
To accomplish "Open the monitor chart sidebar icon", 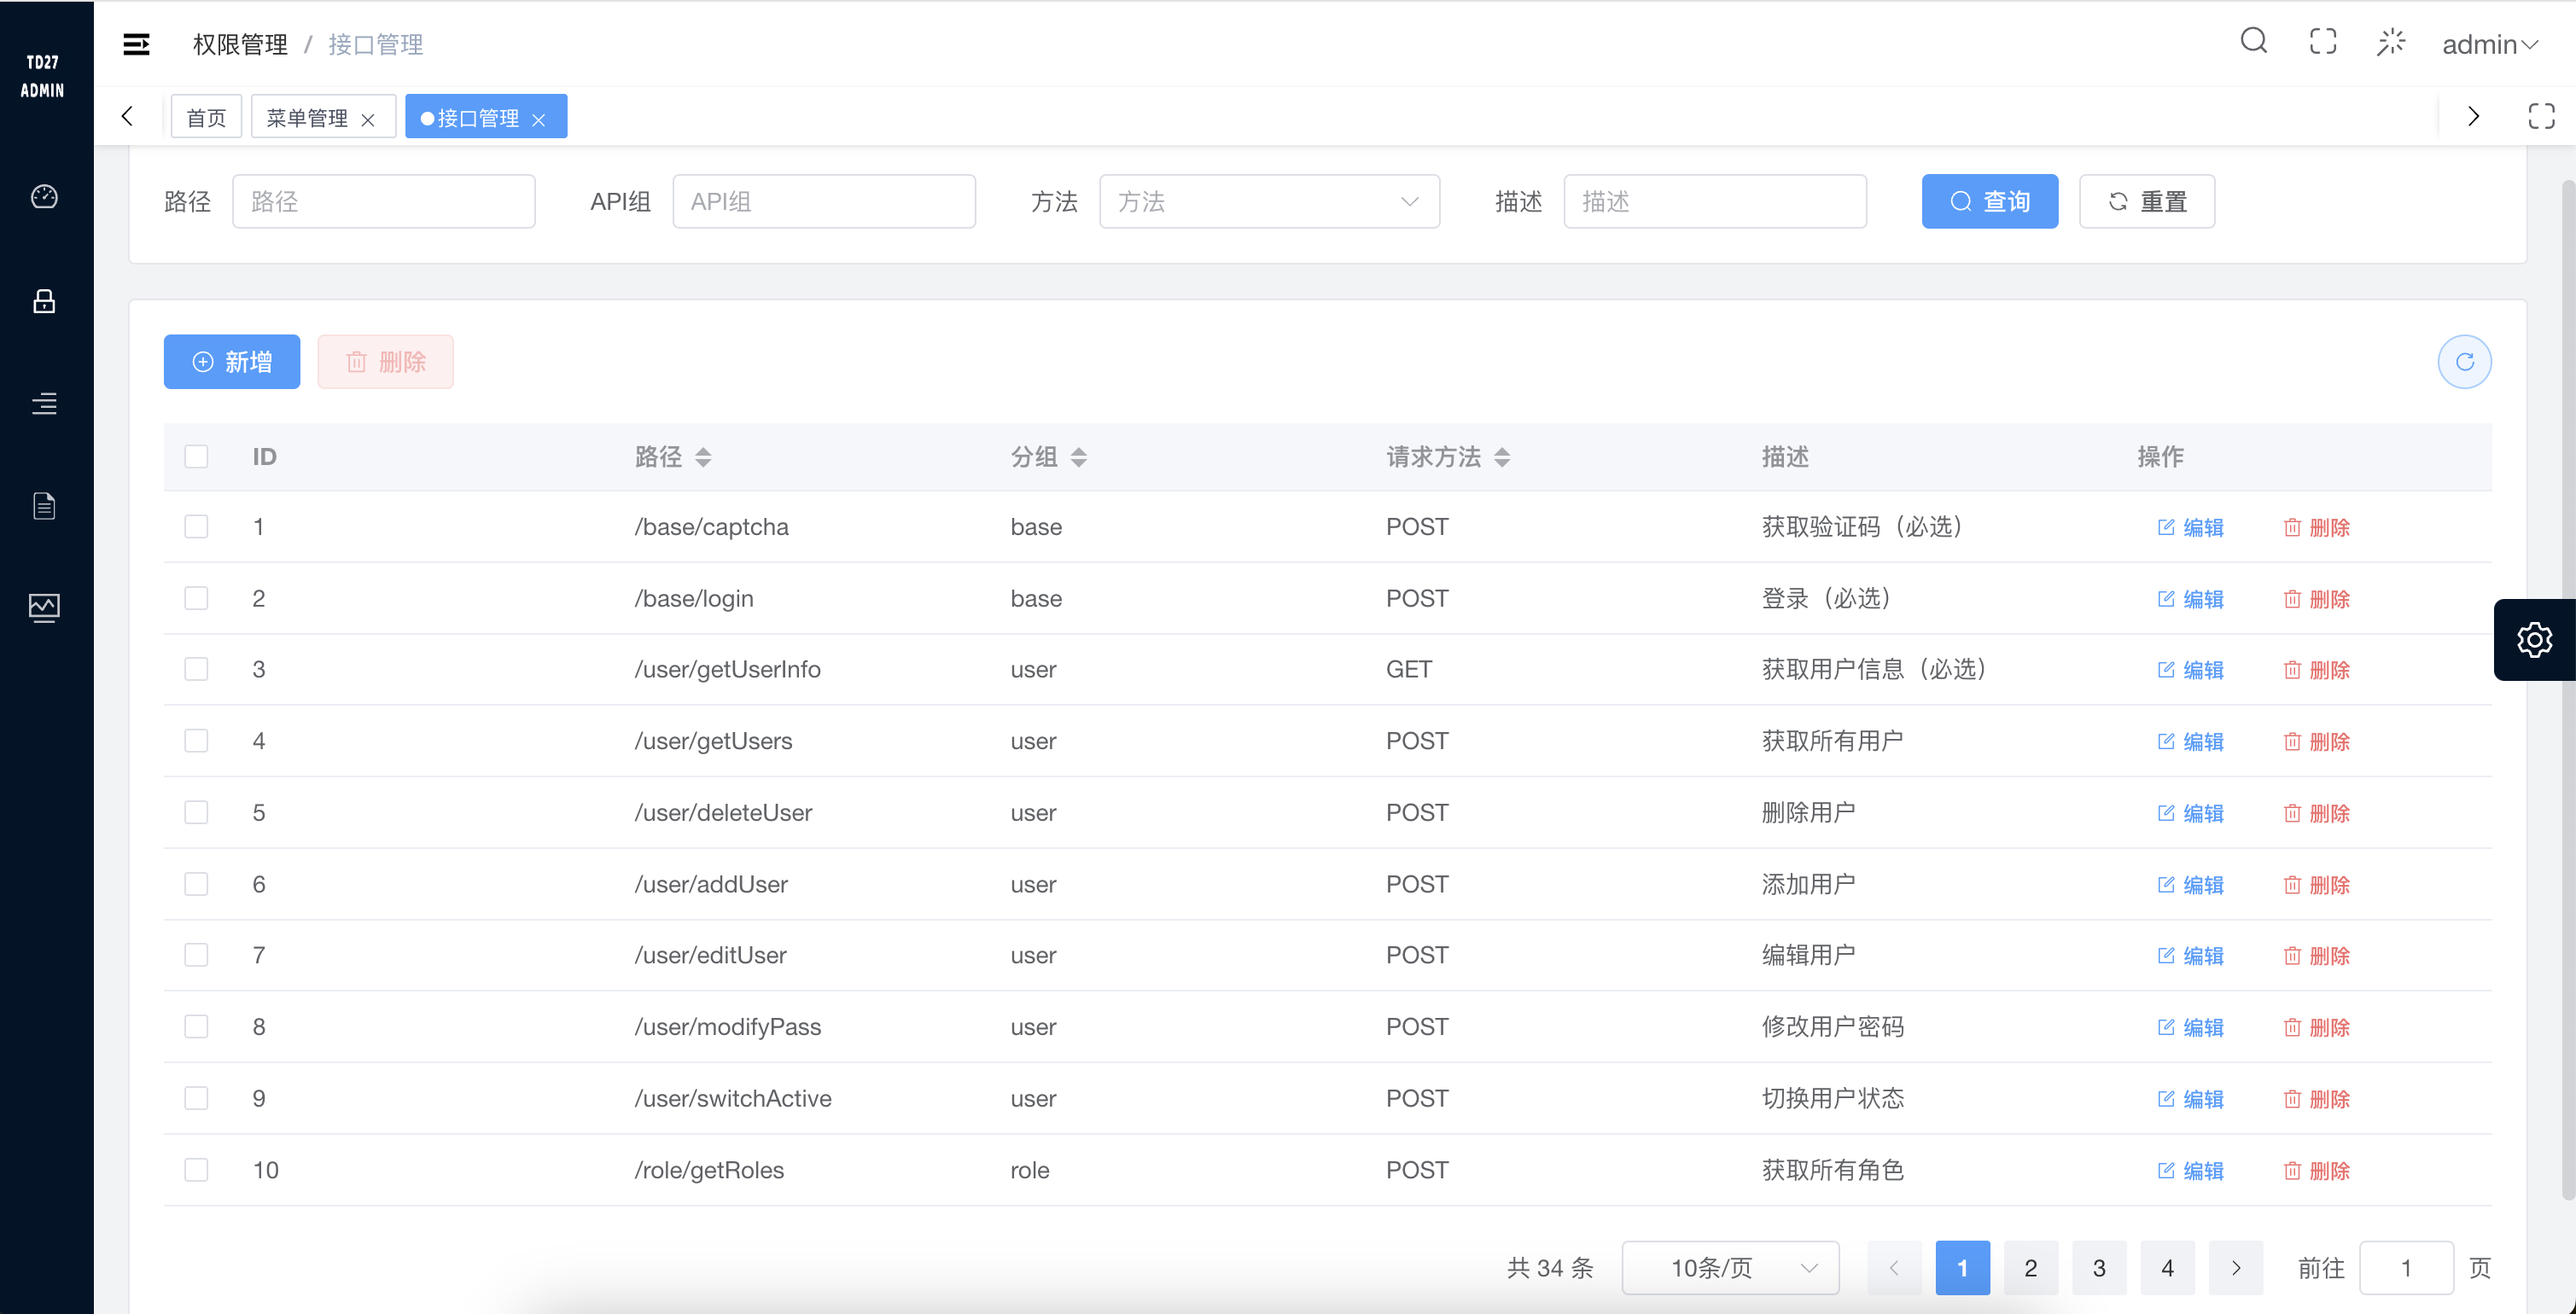I will [44, 607].
